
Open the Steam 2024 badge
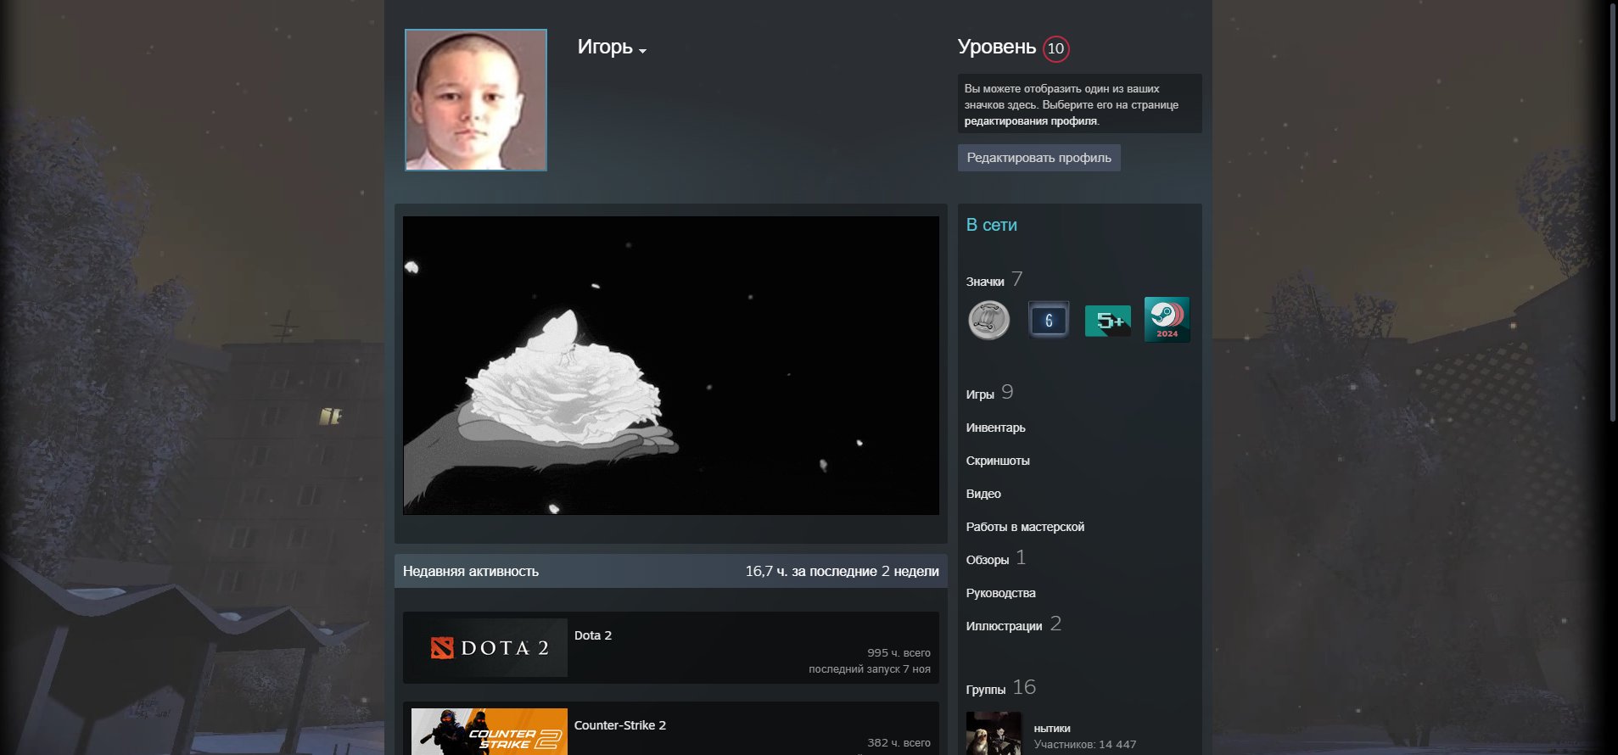coord(1167,320)
